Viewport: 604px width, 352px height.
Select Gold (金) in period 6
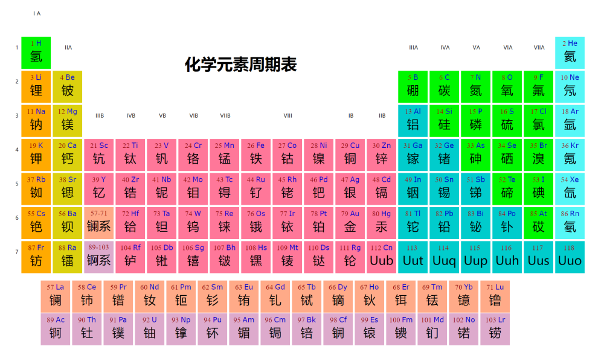point(350,223)
